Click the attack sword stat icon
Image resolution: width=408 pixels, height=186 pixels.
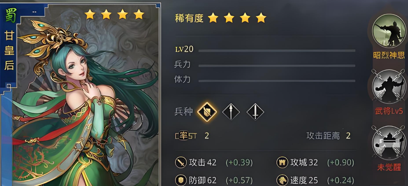(x=181, y=163)
